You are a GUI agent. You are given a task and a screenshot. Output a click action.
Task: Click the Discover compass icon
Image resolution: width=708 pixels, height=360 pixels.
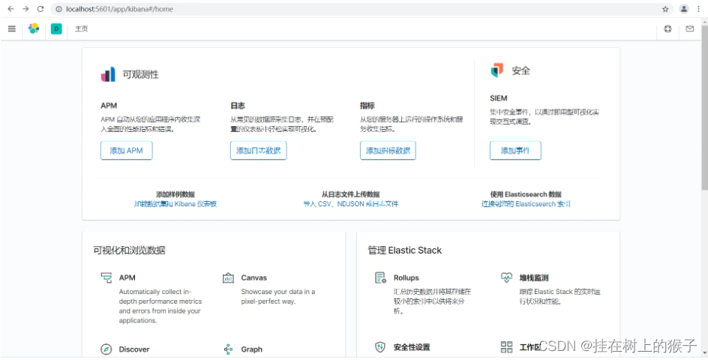click(106, 349)
